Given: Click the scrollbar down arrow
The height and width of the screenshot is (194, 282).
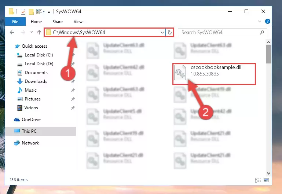Looking at the screenshot, I should pyautogui.click(x=268, y=173).
